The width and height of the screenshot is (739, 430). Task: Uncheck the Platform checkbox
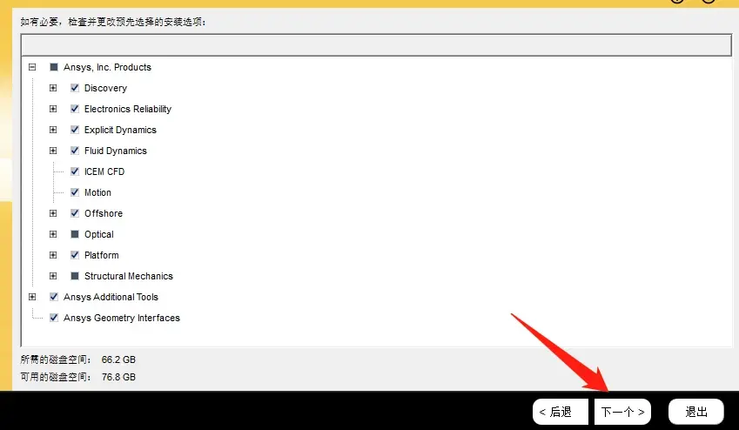pos(75,255)
